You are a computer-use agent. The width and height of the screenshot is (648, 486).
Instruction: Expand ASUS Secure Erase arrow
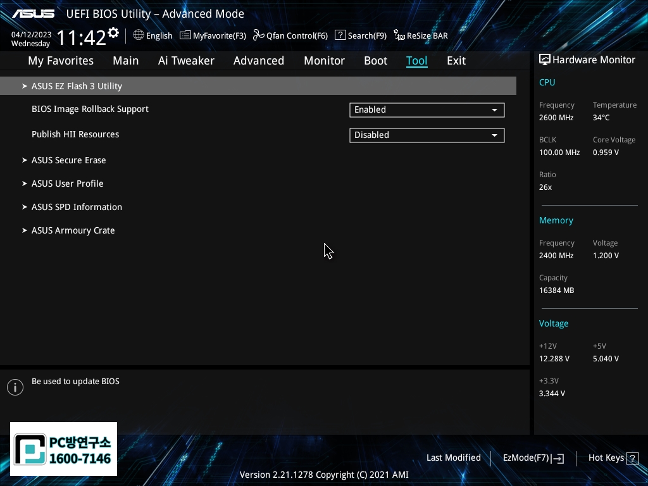[25, 160]
